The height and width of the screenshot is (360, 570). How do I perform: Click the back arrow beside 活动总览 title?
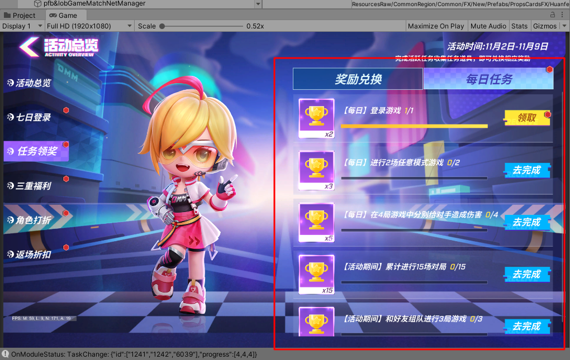coord(29,46)
